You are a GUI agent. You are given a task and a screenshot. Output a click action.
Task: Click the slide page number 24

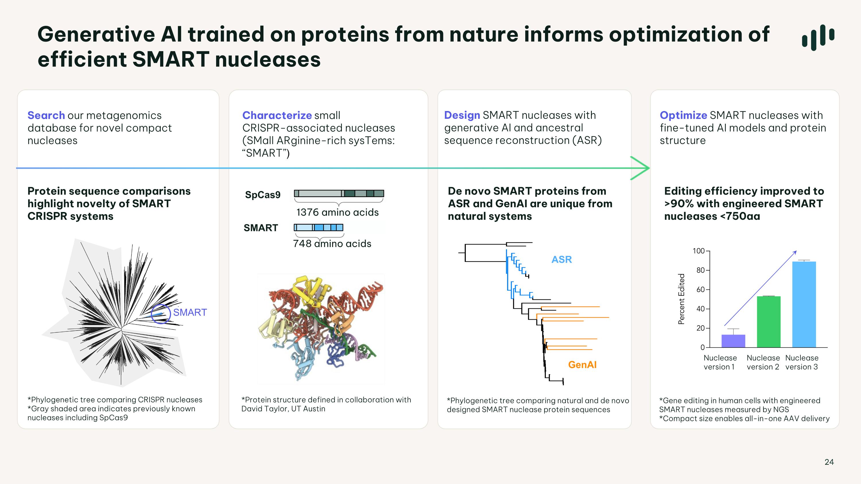[829, 462]
